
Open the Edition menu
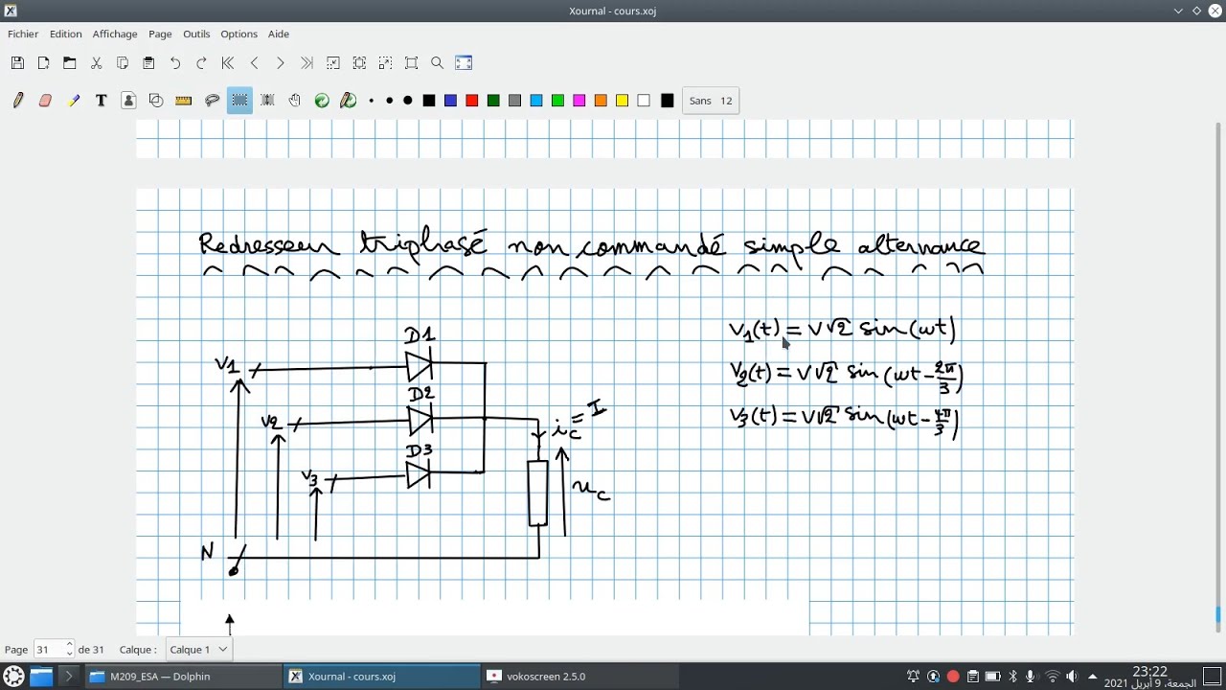[x=66, y=34]
